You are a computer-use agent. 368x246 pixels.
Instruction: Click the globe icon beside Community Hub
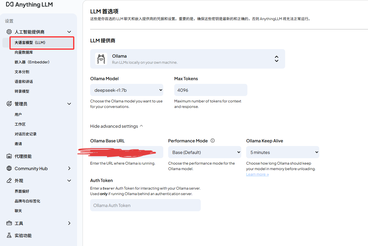(x=9, y=168)
